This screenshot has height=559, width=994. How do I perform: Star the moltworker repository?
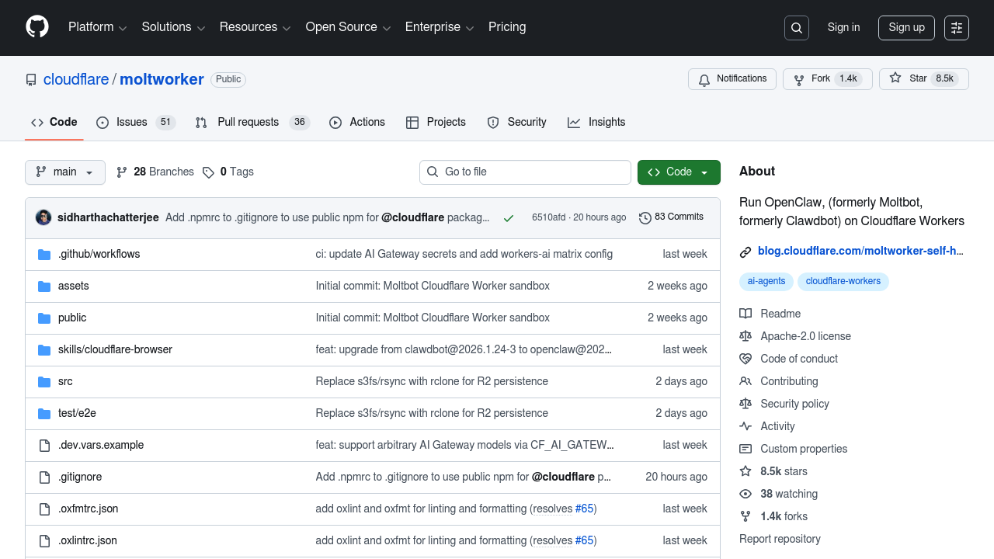point(923,79)
